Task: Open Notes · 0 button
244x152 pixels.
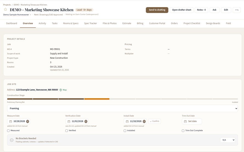Action: point(201,10)
